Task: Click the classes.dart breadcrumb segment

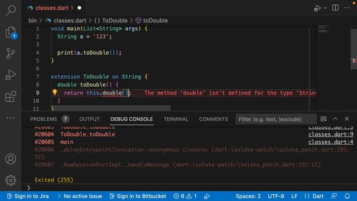Action: point(70,21)
